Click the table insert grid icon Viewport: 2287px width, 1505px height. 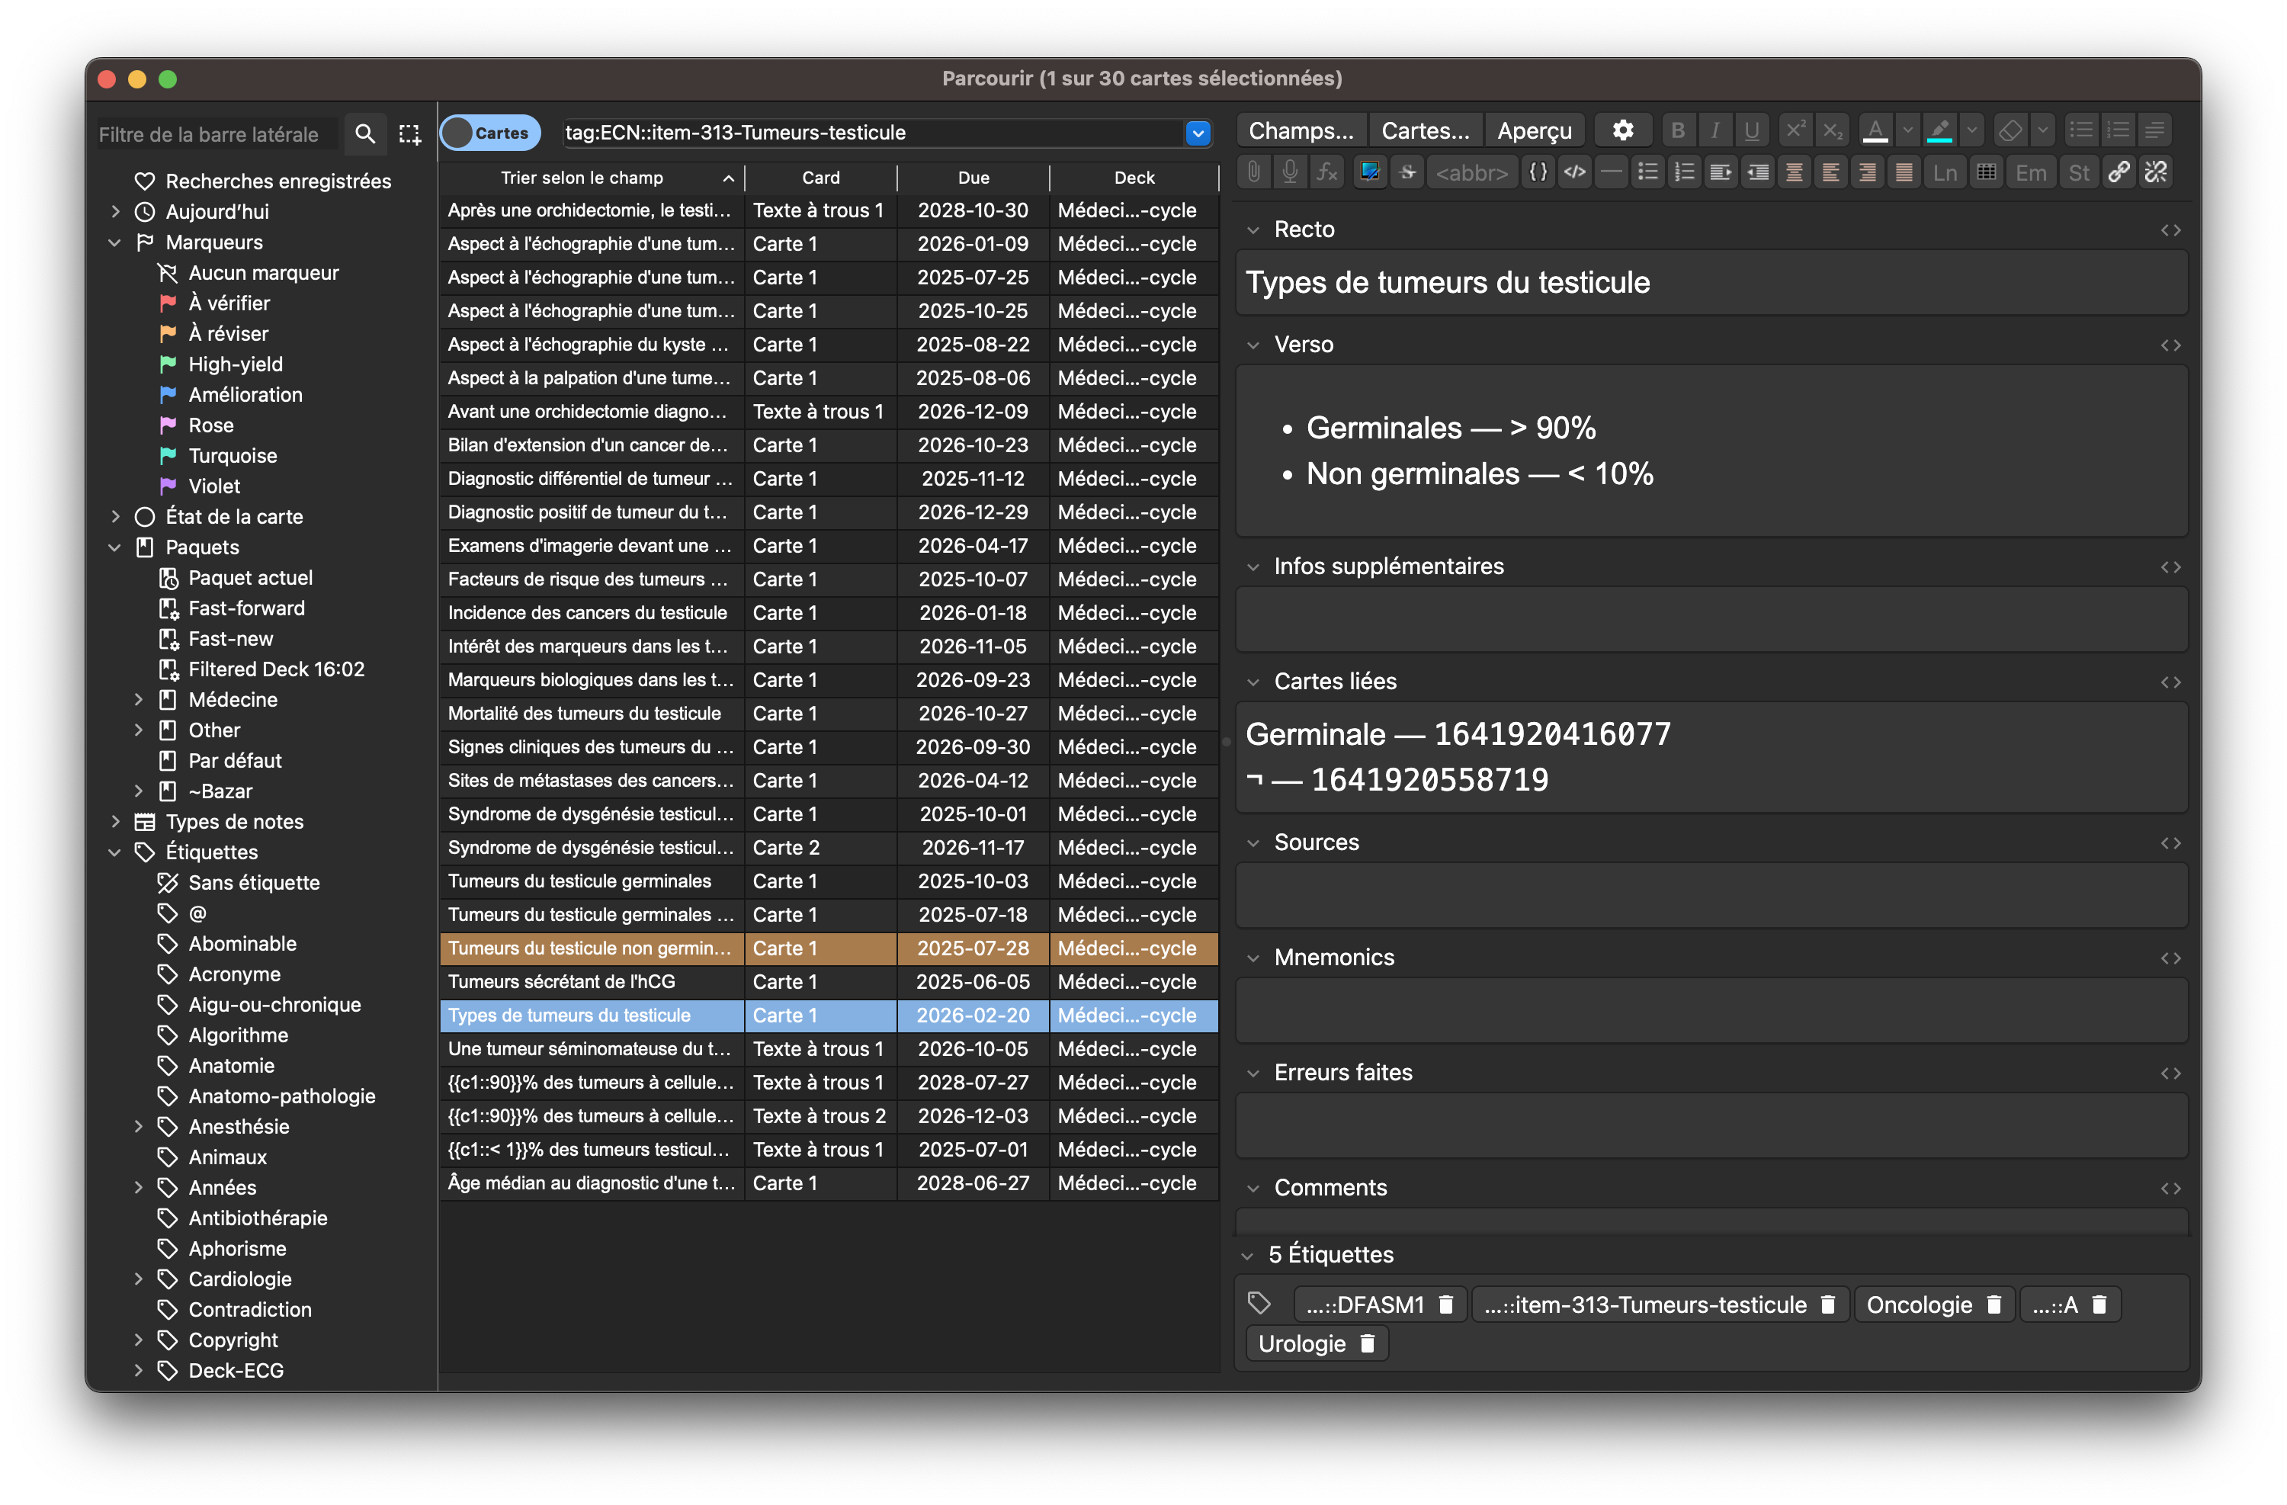1985,172
